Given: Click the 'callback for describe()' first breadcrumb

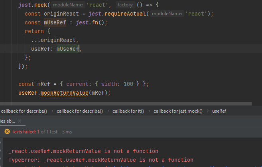Looking at the screenshot, I should [x=24, y=111].
